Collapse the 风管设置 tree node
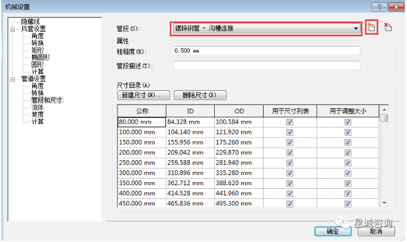The width and height of the screenshot is (407, 242). pos(13,29)
